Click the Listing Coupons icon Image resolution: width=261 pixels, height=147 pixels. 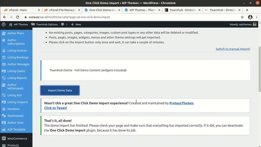click(x=4, y=102)
